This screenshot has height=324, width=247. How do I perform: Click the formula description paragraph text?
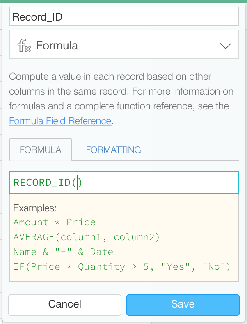[x=121, y=99]
